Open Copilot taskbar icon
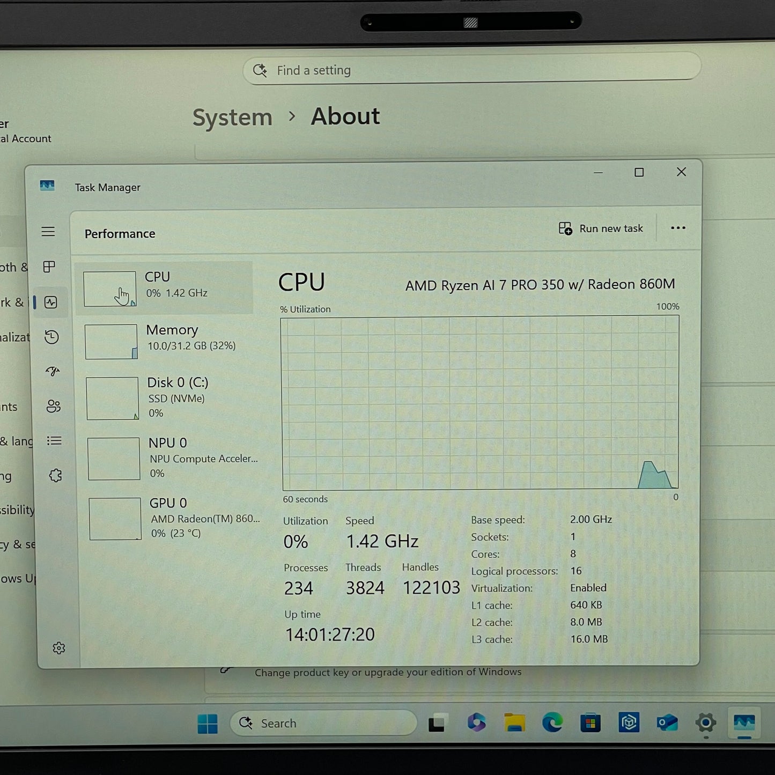Viewport: 775px width, 775px height. [476, 723]
